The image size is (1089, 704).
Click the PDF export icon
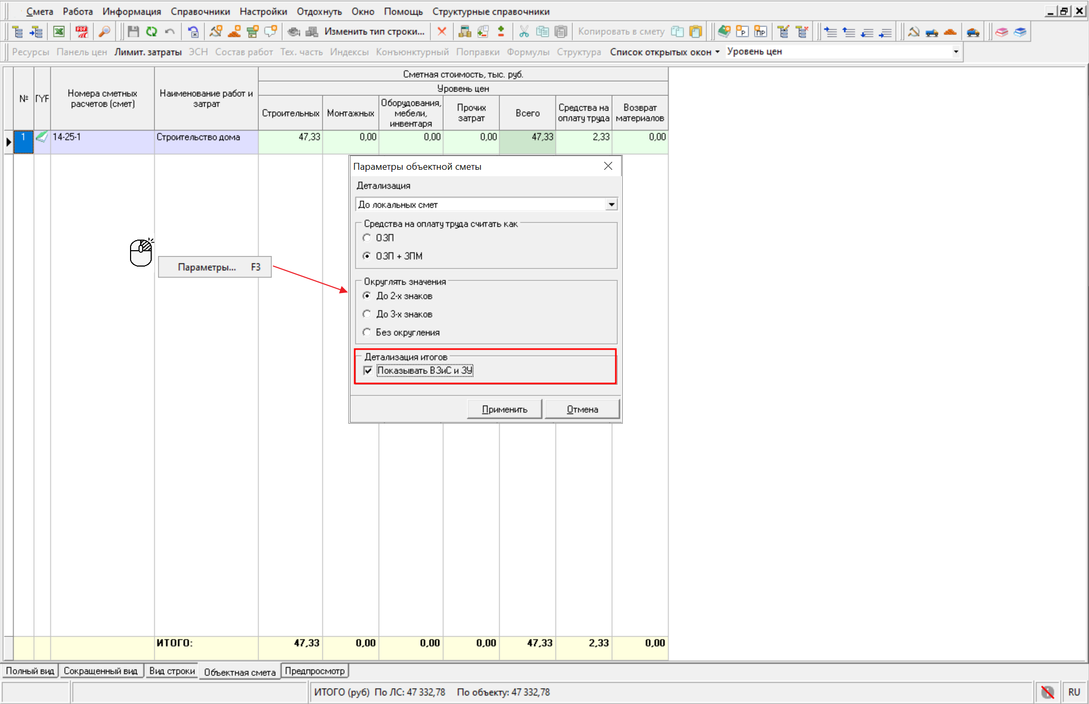[x=81, y=32]
